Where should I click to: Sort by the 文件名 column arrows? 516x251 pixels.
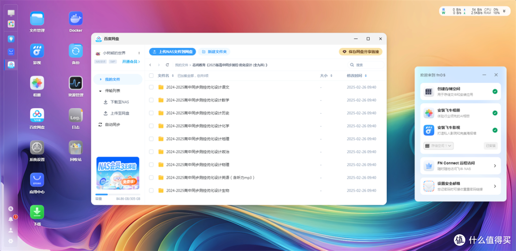[173, 76]
